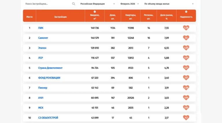This screenshot has height=123, width=222.
Task: Sort by Застройщик column header
Action: 60,17
